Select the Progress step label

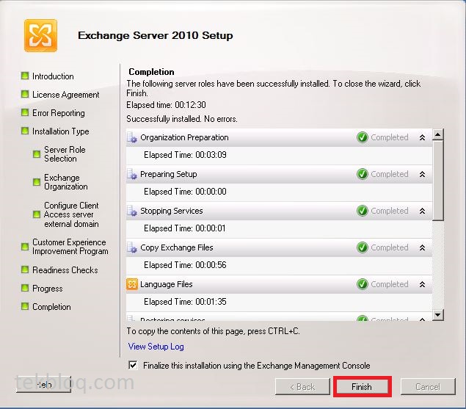48,289
